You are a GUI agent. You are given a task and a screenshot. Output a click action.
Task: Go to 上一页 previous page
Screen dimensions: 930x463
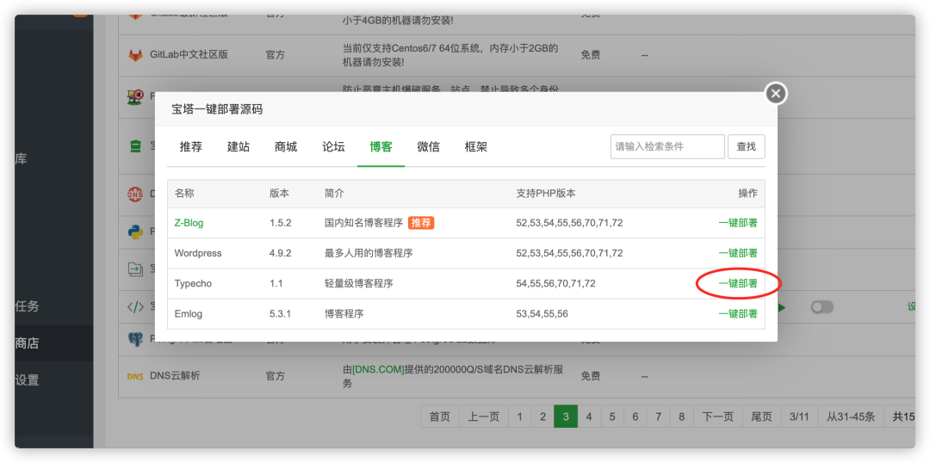pos(484,417)
